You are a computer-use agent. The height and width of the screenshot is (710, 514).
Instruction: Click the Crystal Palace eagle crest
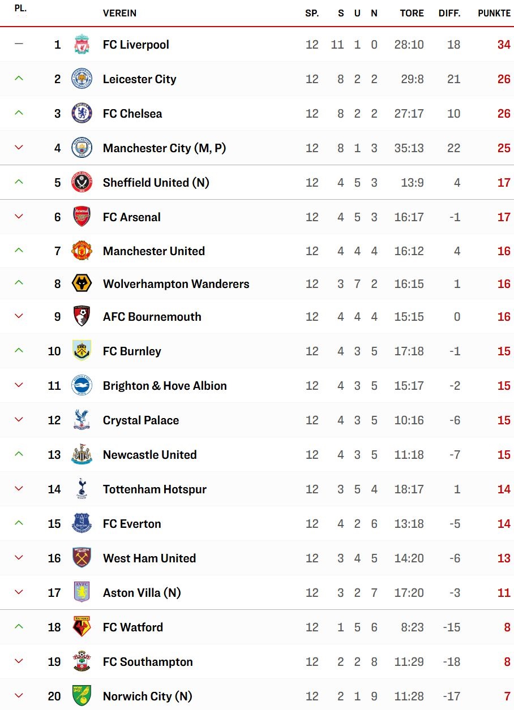pyautogui.click(x=82, y=420)
